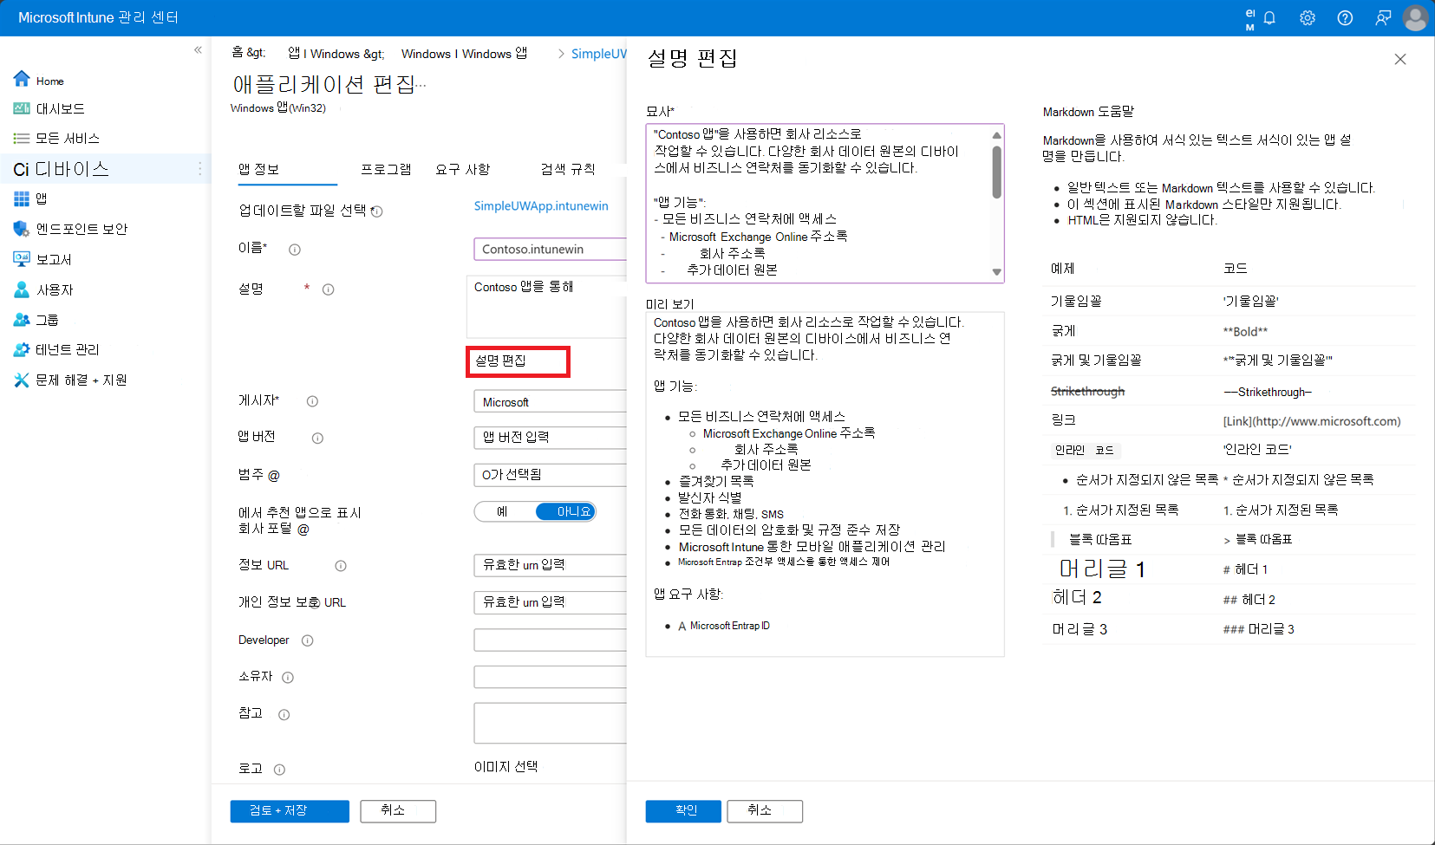Click the 개인 정보 보호 URL field
The image size is (1435, 845).
pyautogui.click(x=550, y=602)
